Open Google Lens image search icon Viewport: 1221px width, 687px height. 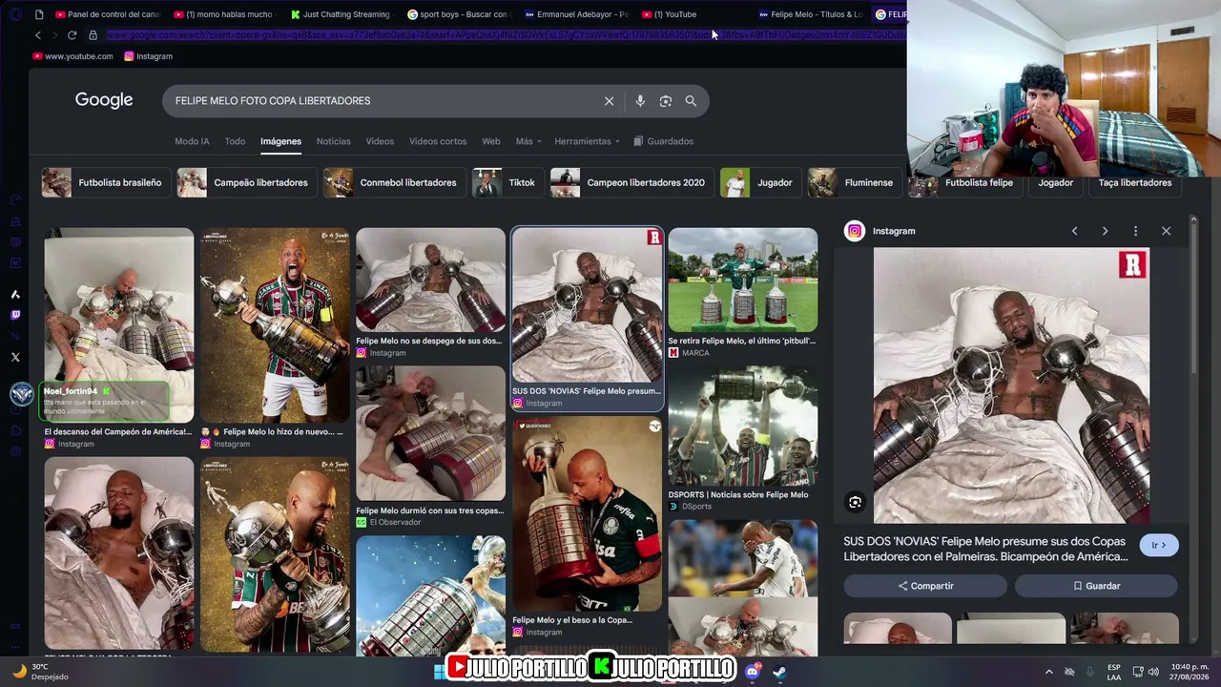tap(666, 101)
